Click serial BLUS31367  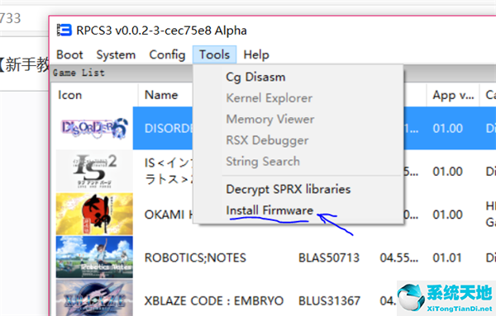pos(329,301)
